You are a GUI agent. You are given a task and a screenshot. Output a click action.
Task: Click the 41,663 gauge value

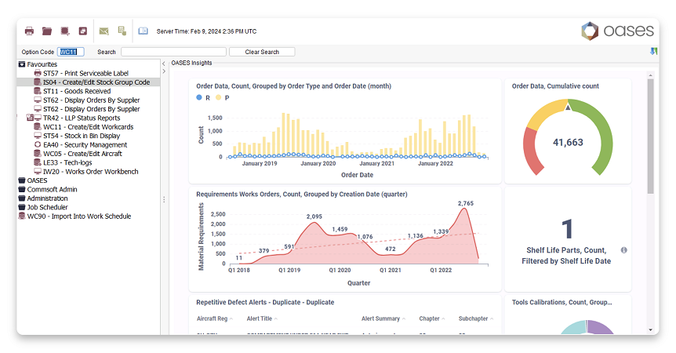point(568,142)
